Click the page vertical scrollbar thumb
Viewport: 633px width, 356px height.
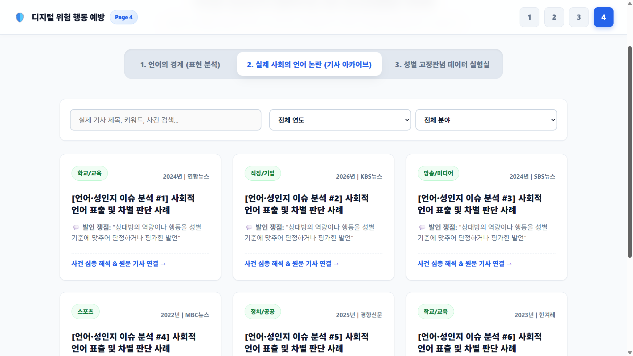click(x=630, y=152)
